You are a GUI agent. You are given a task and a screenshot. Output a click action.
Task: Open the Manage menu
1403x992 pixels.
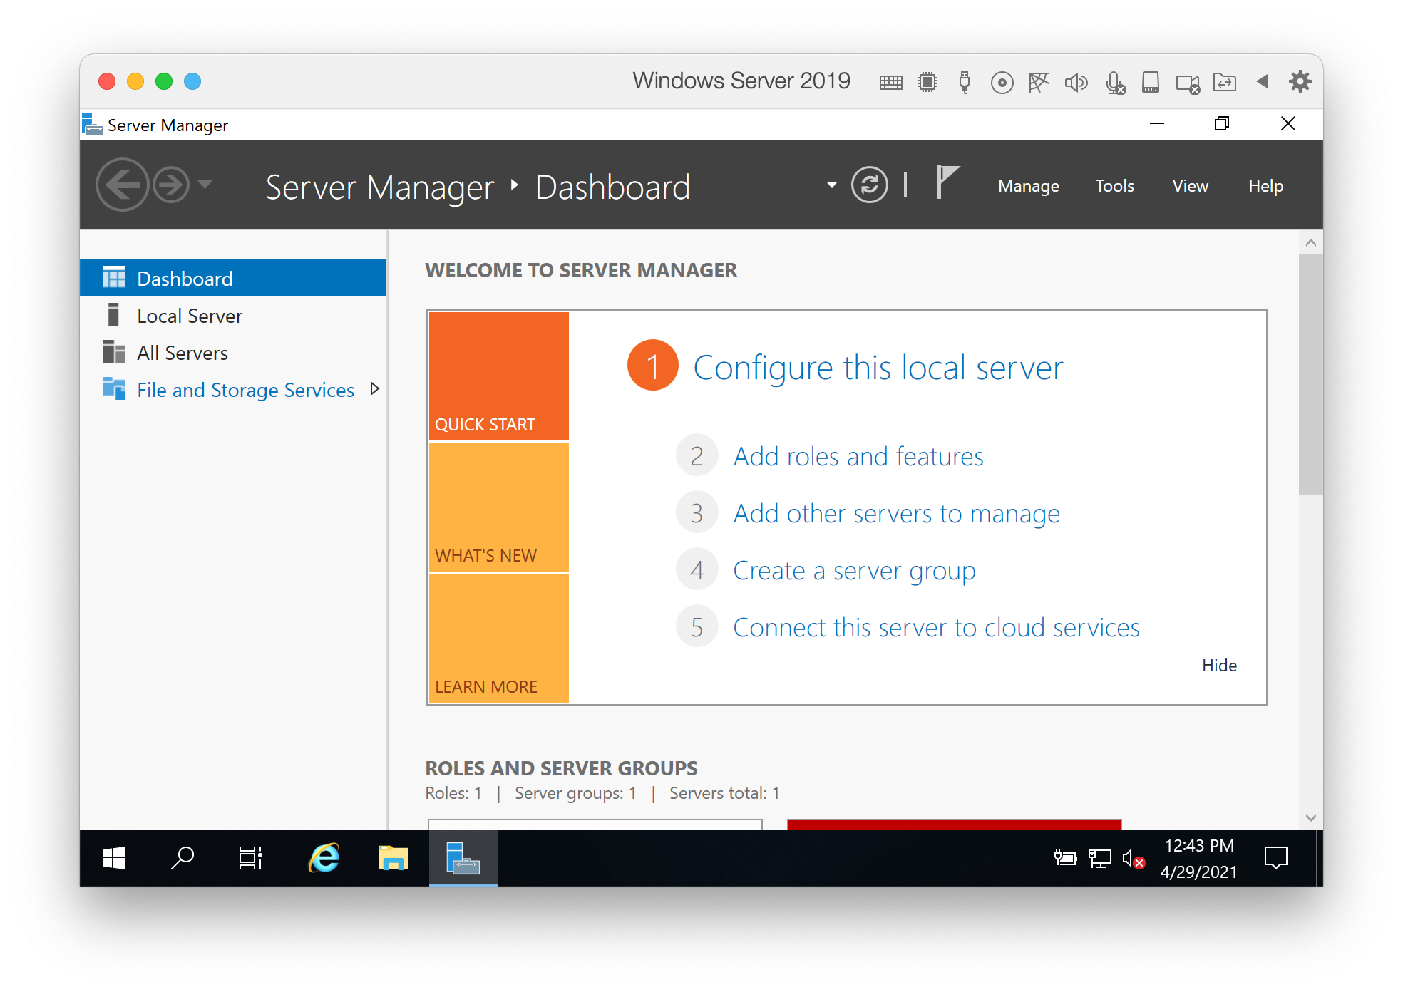click(x=1028, y=186)
